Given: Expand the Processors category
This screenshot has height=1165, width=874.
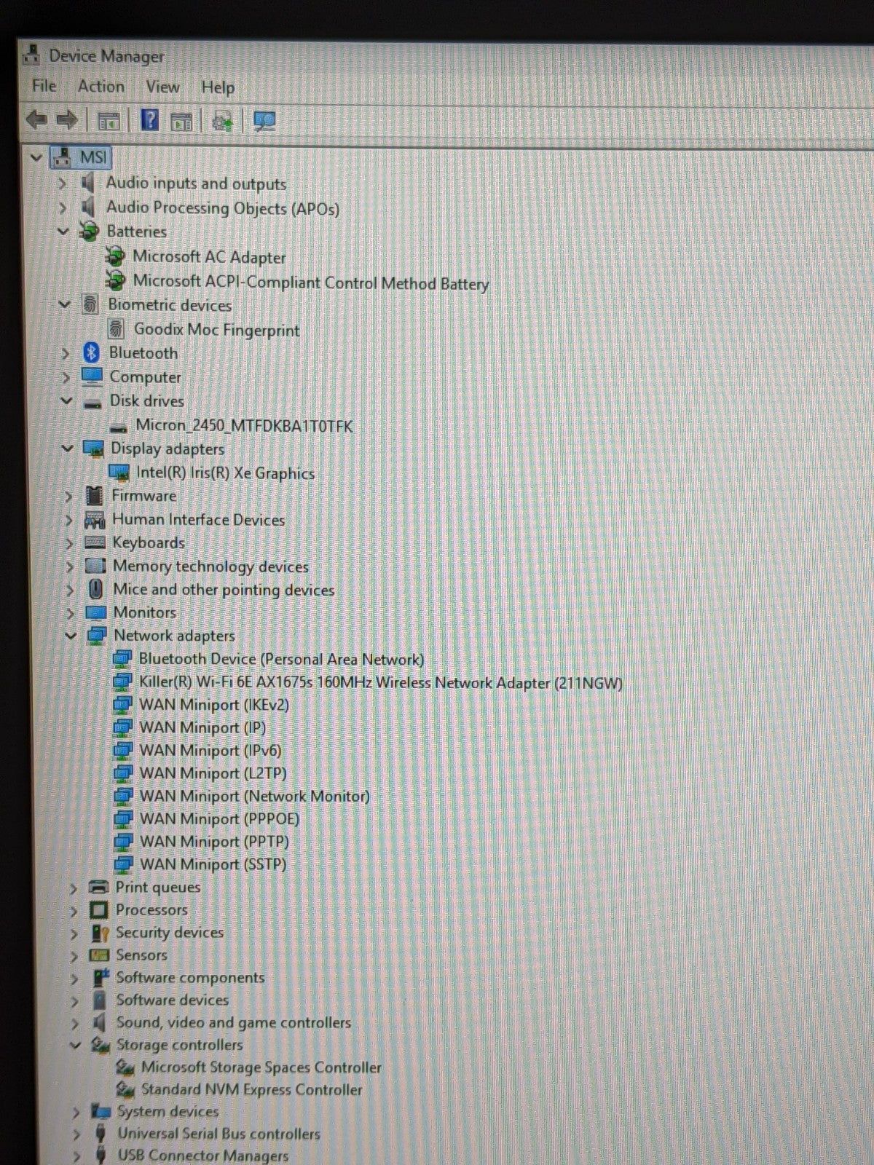Looking at the screenshot, I should click(74, 911).
